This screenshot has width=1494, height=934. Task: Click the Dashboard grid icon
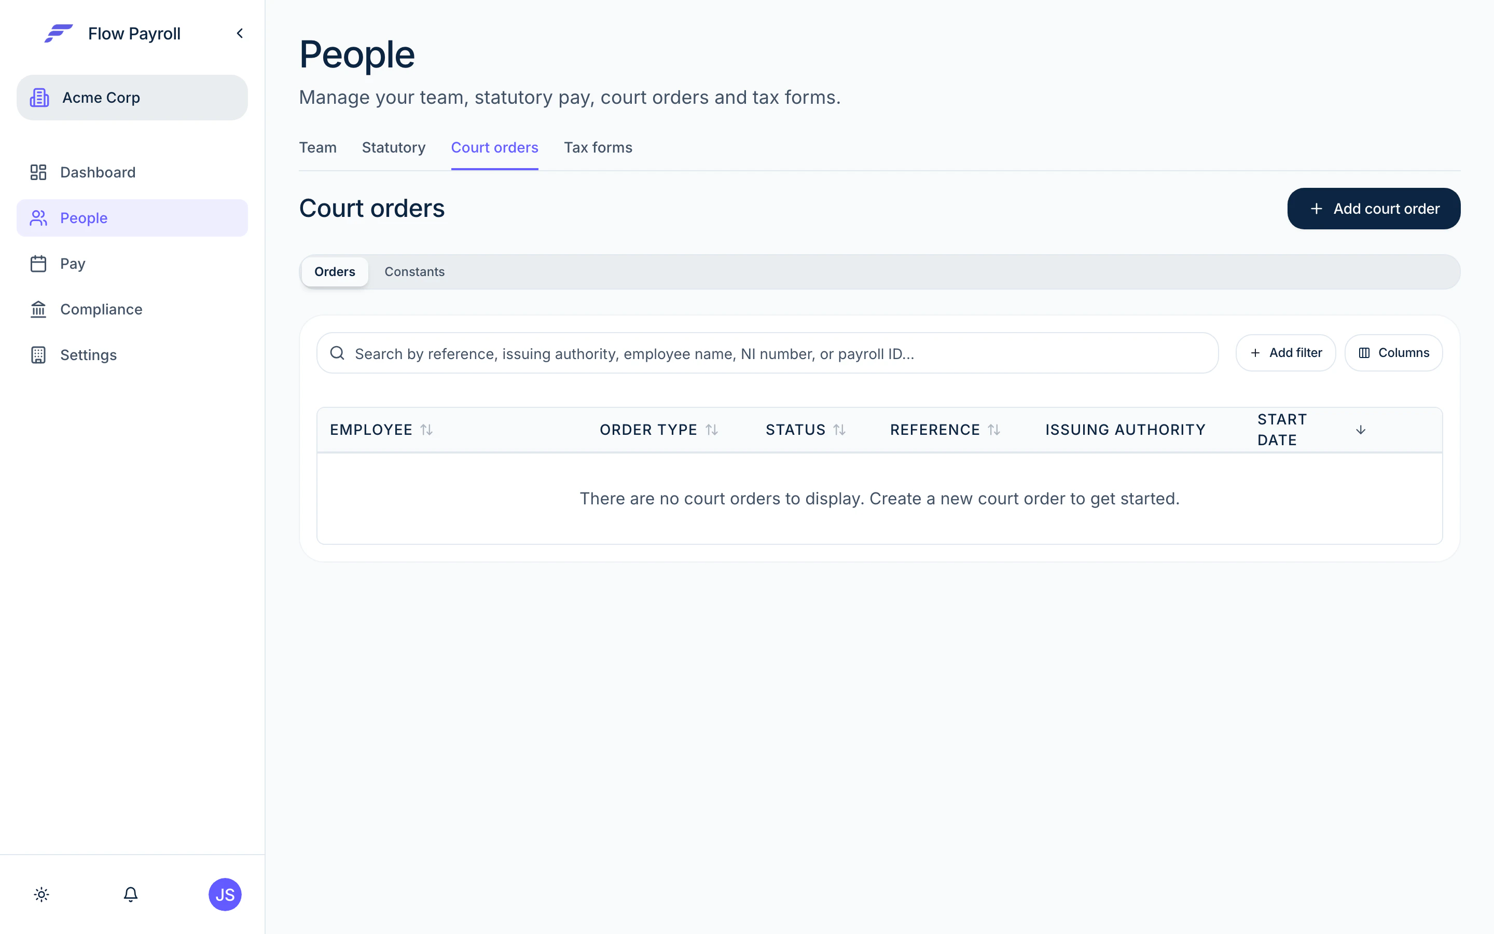click(x=38, y=172)
